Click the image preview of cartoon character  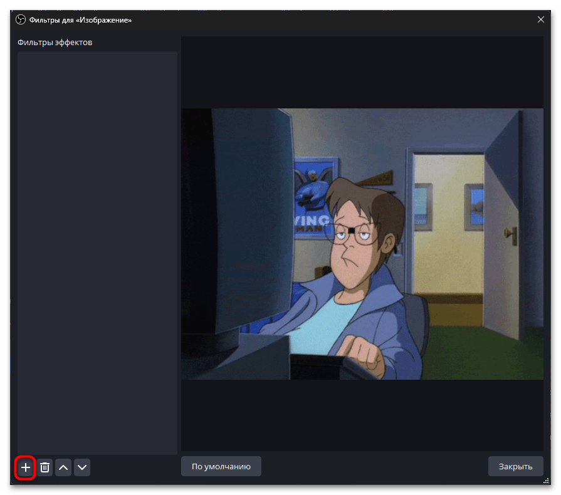[362, 244]
